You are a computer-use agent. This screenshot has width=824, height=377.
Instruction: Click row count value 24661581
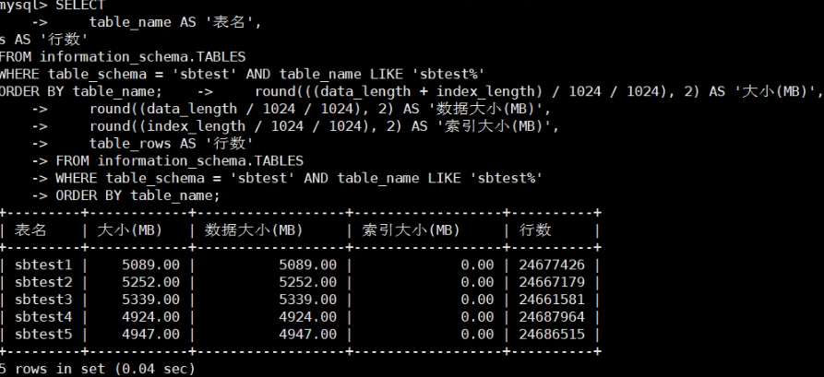coord(553,299)
